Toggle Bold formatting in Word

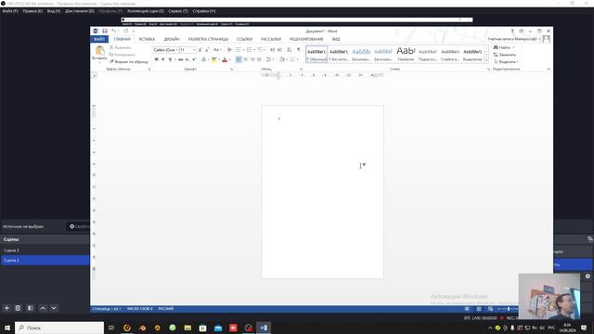click(157, 59)
